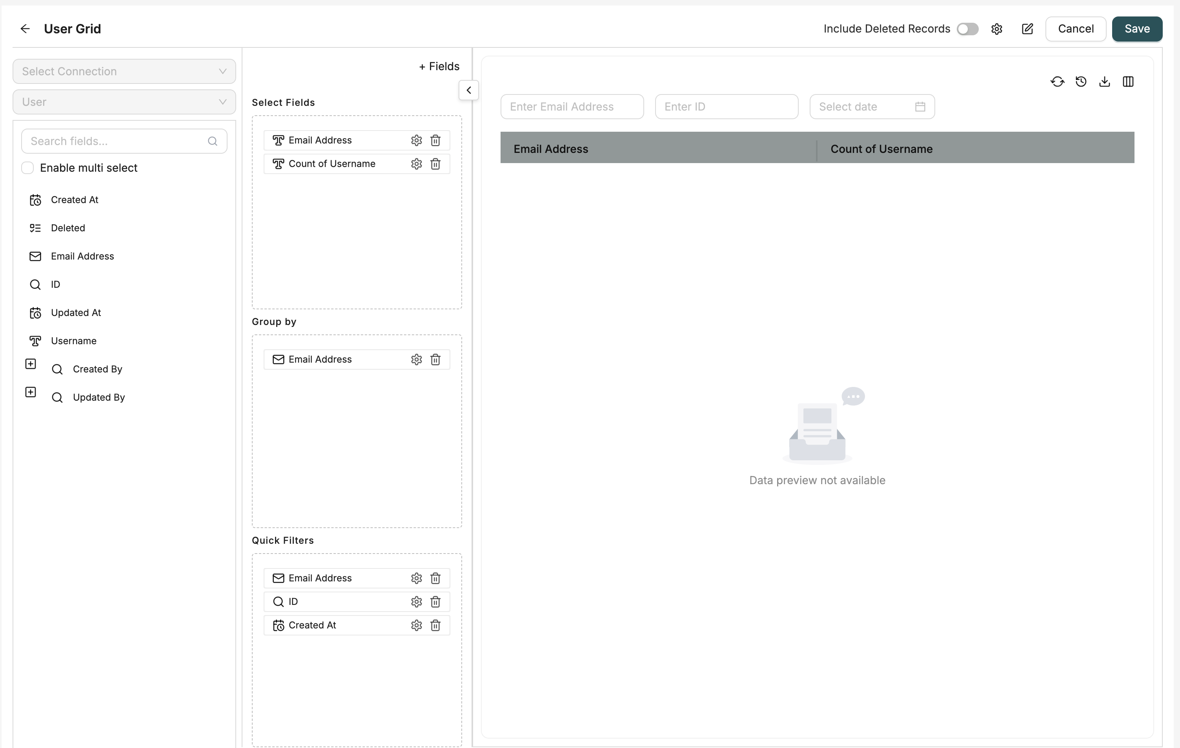Open the User entity dropdown
1180x748 pixels.
click(124, 102)
